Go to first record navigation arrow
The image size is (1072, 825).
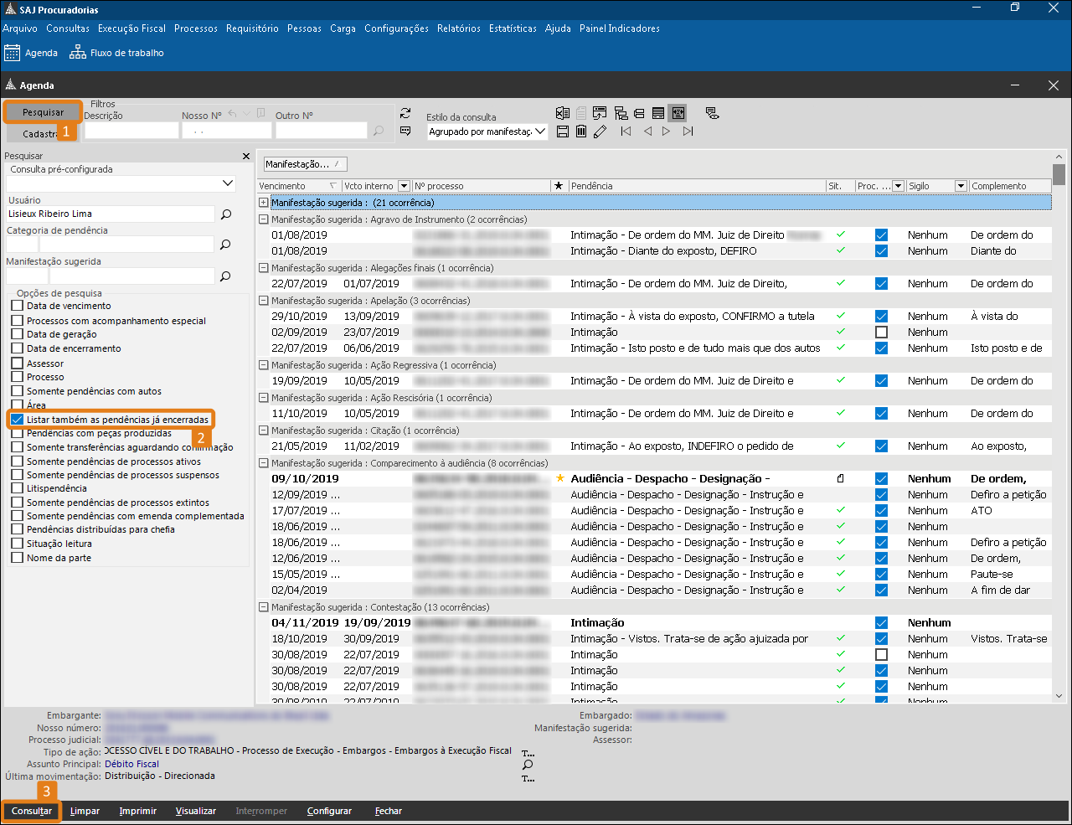click(626, 131)
